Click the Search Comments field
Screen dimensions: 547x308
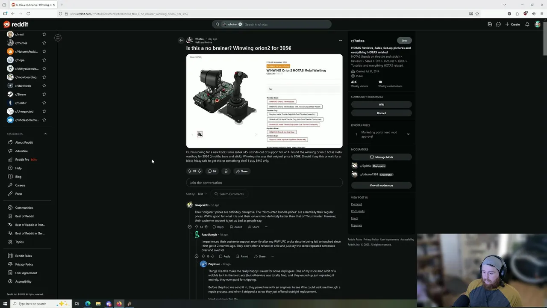click(x=229, y=194)
